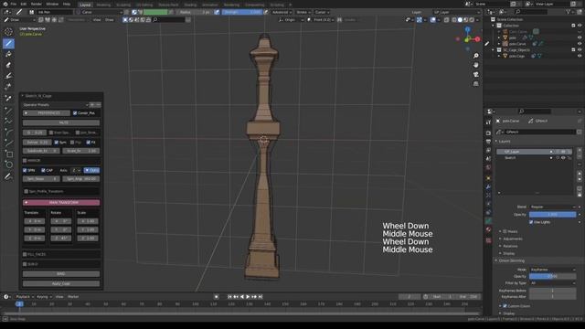Toggle the SPIN checkbox
Screen dimensions: 585x329
(x=25, y=171)
